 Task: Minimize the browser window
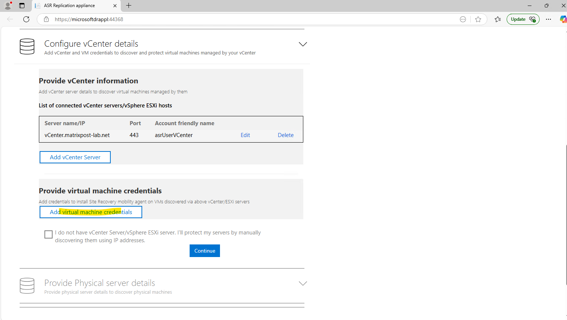[x=530, y=6]
